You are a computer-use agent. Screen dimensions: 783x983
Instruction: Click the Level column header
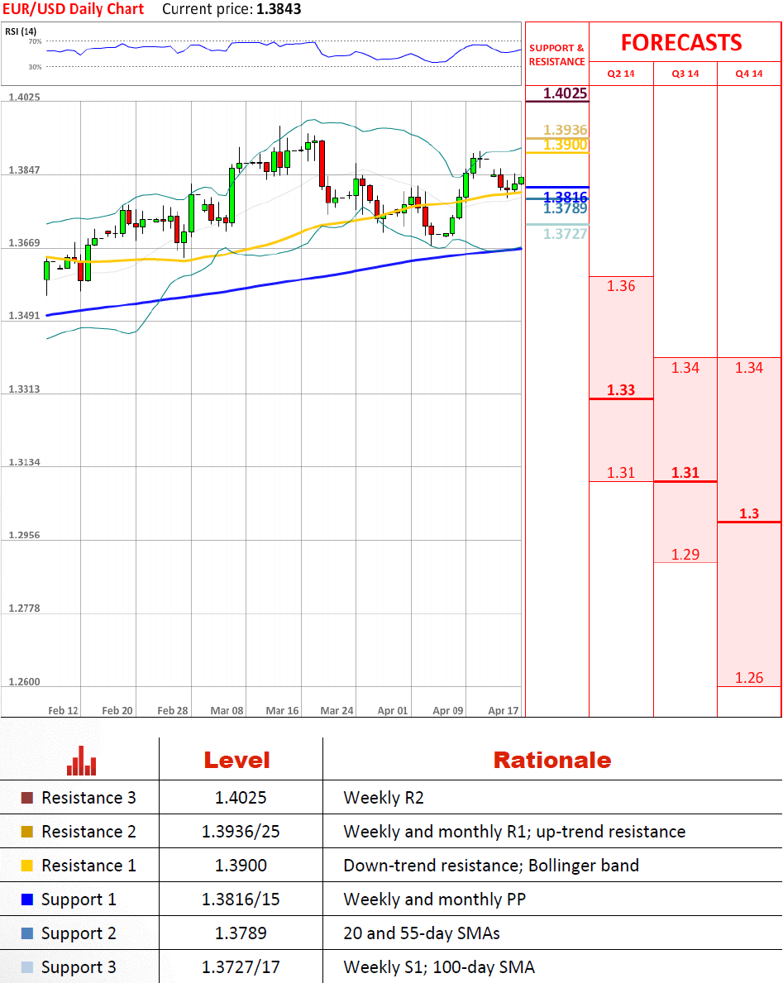237,761
